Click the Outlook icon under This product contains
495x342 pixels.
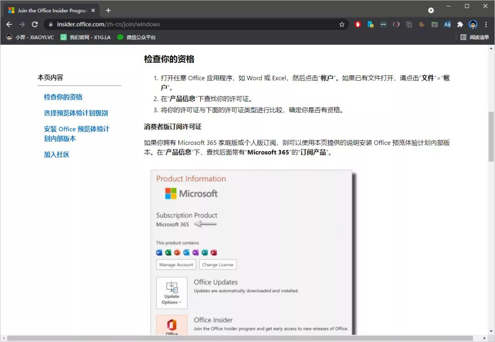(x=186, y=252)
